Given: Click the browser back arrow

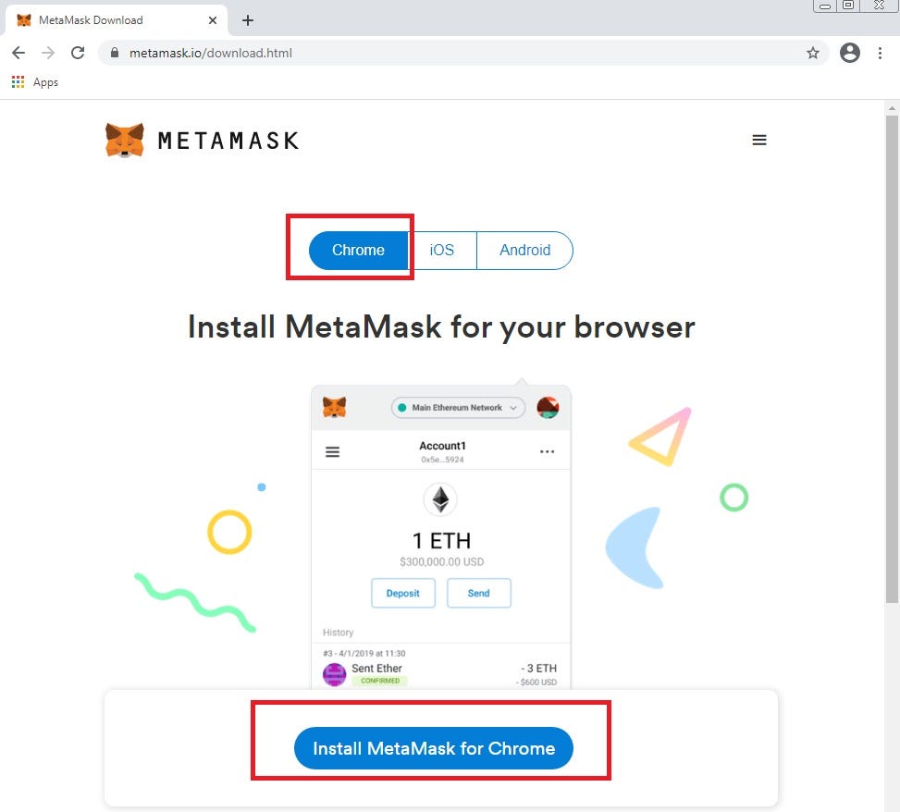Looking at the screenshot, I should pos(18,53).
